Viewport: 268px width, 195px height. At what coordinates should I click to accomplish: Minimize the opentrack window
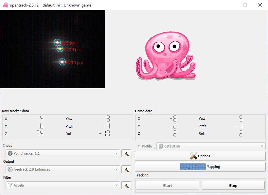pyautogui.click(x=230, y=5)
